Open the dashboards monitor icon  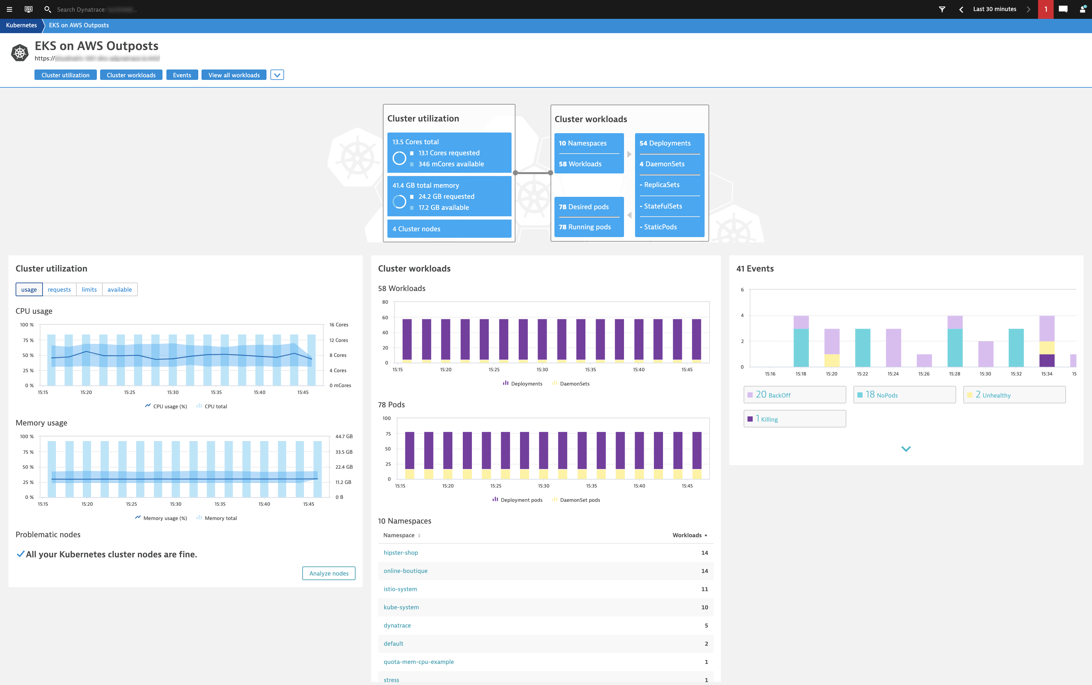[29, 9]
